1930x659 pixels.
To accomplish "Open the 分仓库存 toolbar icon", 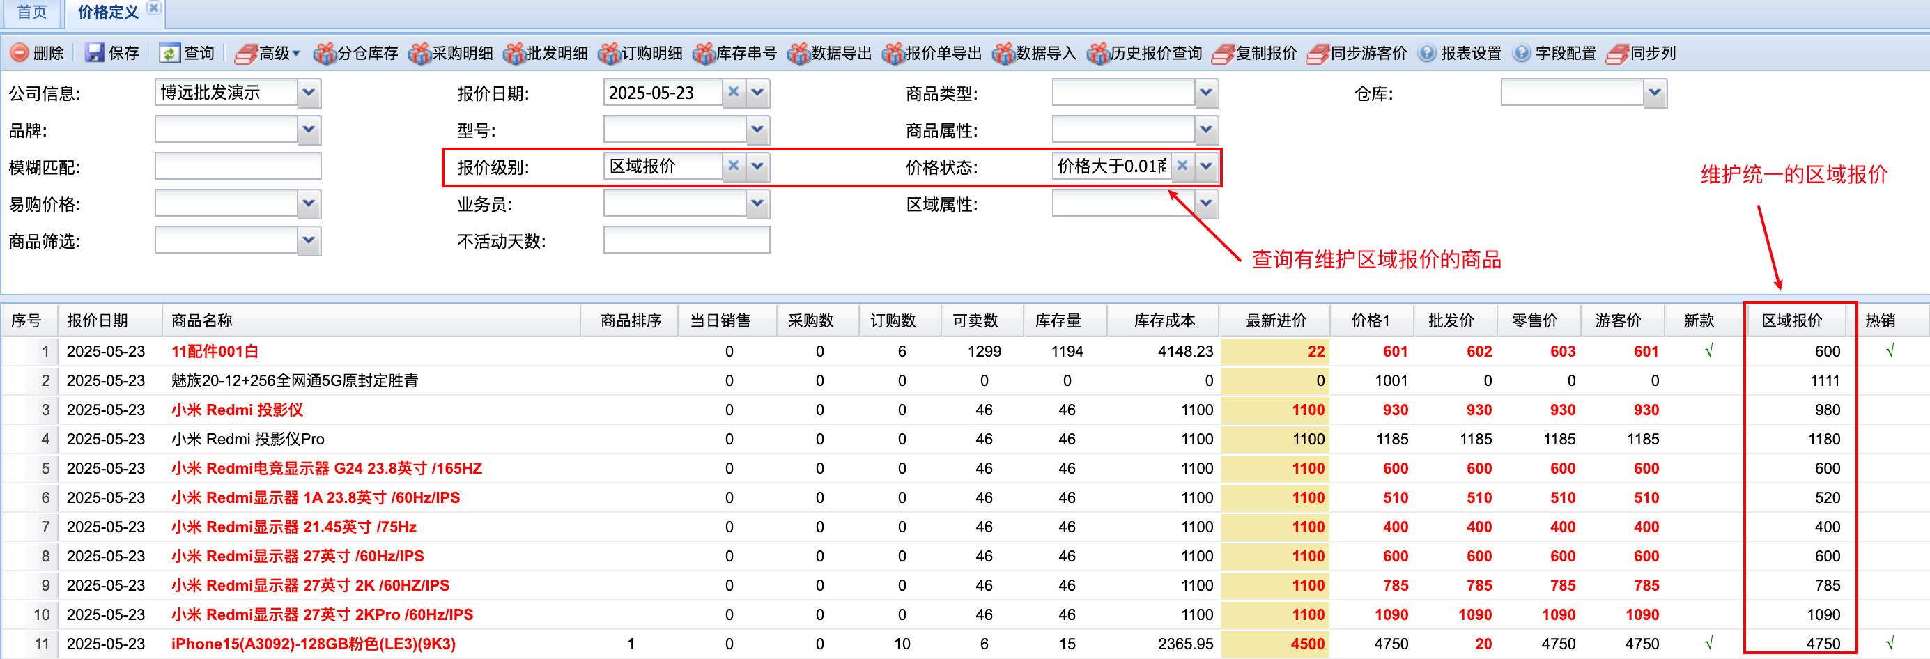I will (x=325, y=53).
